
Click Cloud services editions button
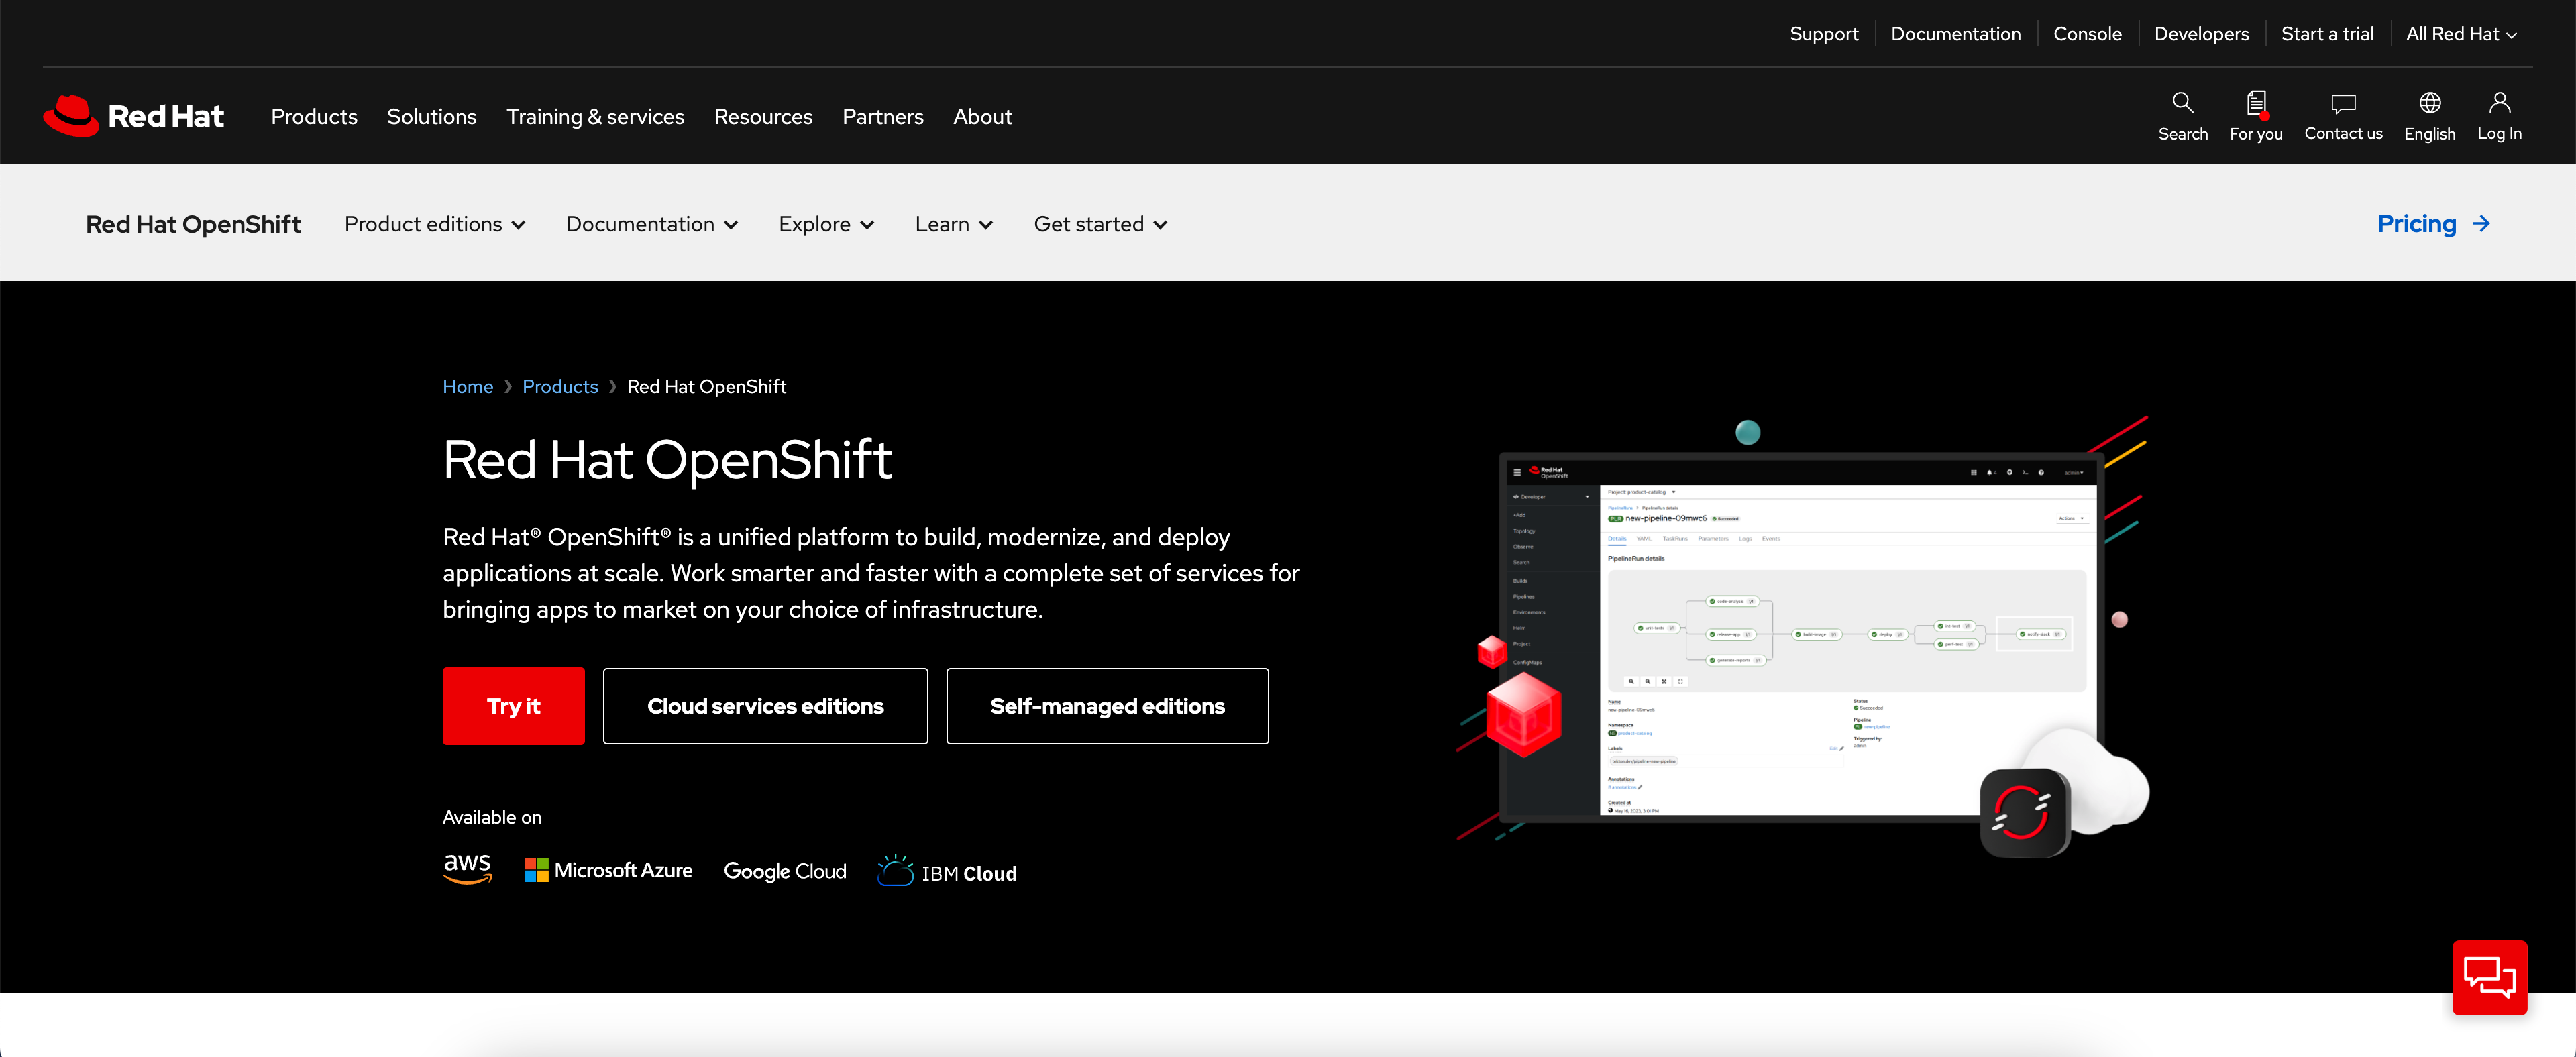tap(765, 706)
